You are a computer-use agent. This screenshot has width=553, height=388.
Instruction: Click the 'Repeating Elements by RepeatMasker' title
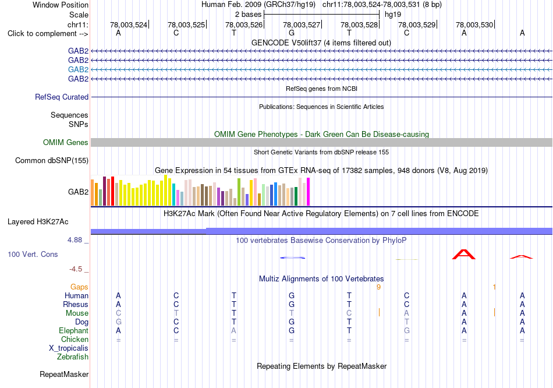pyautogui.click(x=321, y=366)
